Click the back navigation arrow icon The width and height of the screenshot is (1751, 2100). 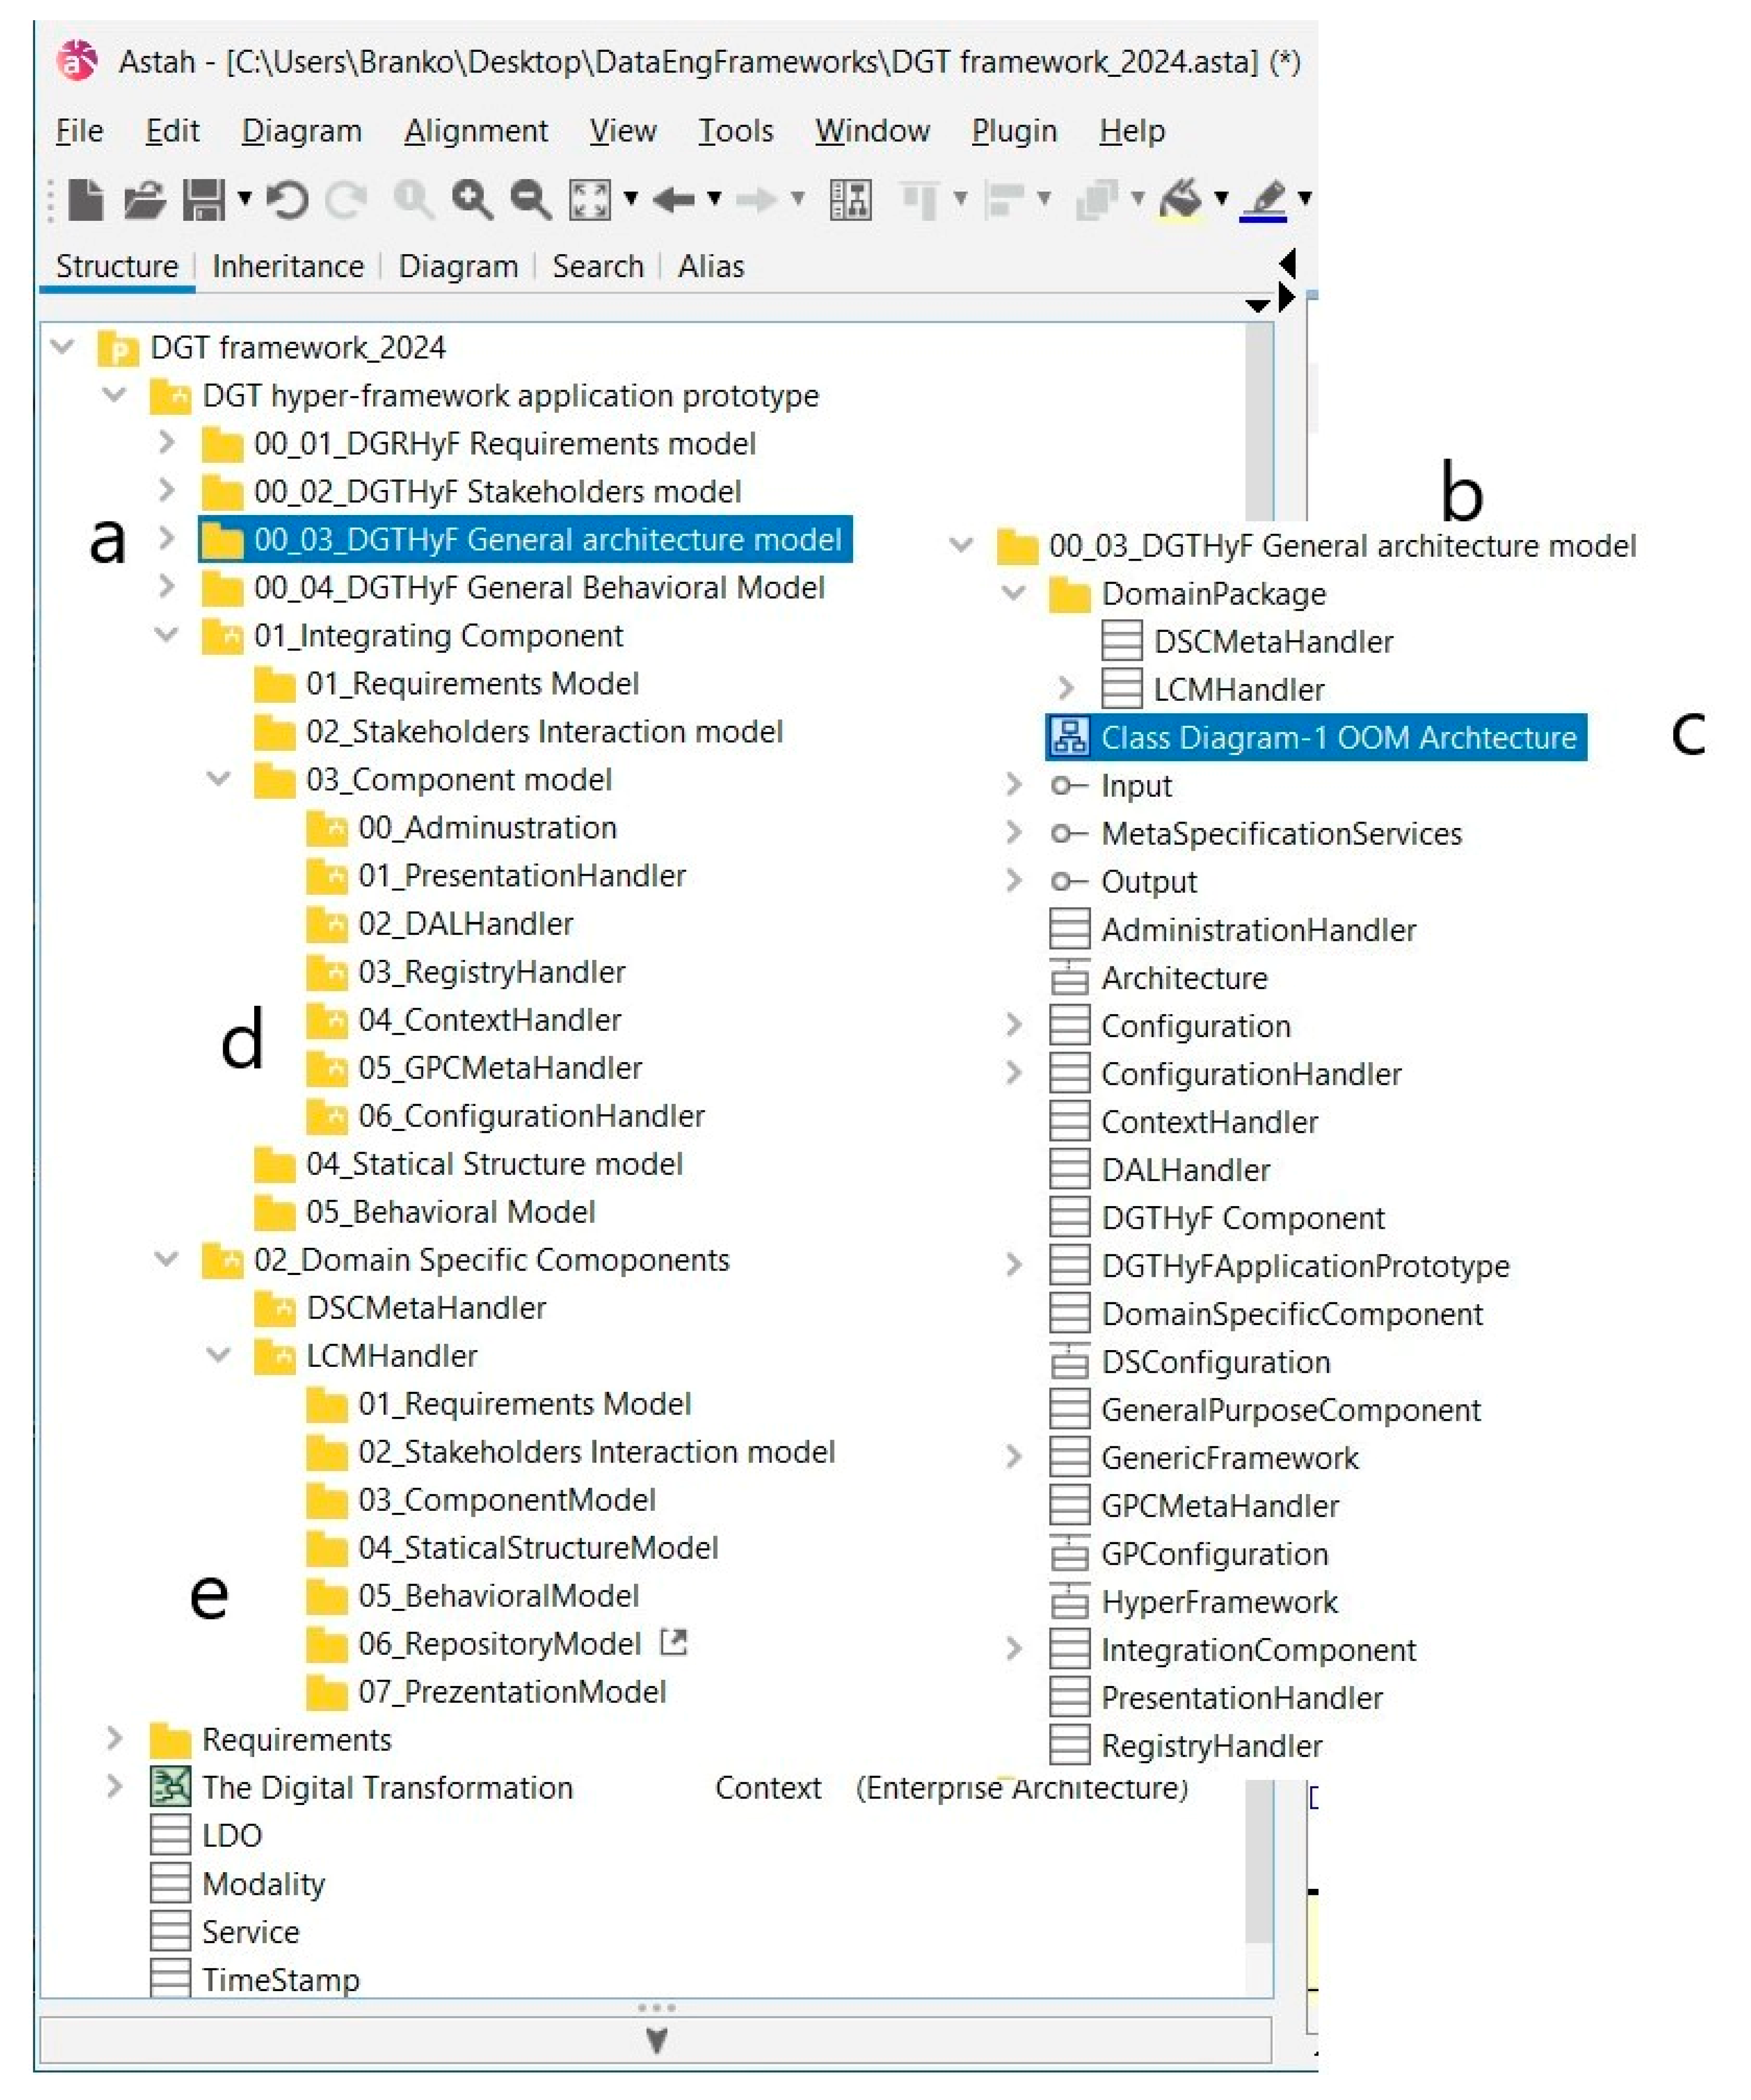point(675,200)
